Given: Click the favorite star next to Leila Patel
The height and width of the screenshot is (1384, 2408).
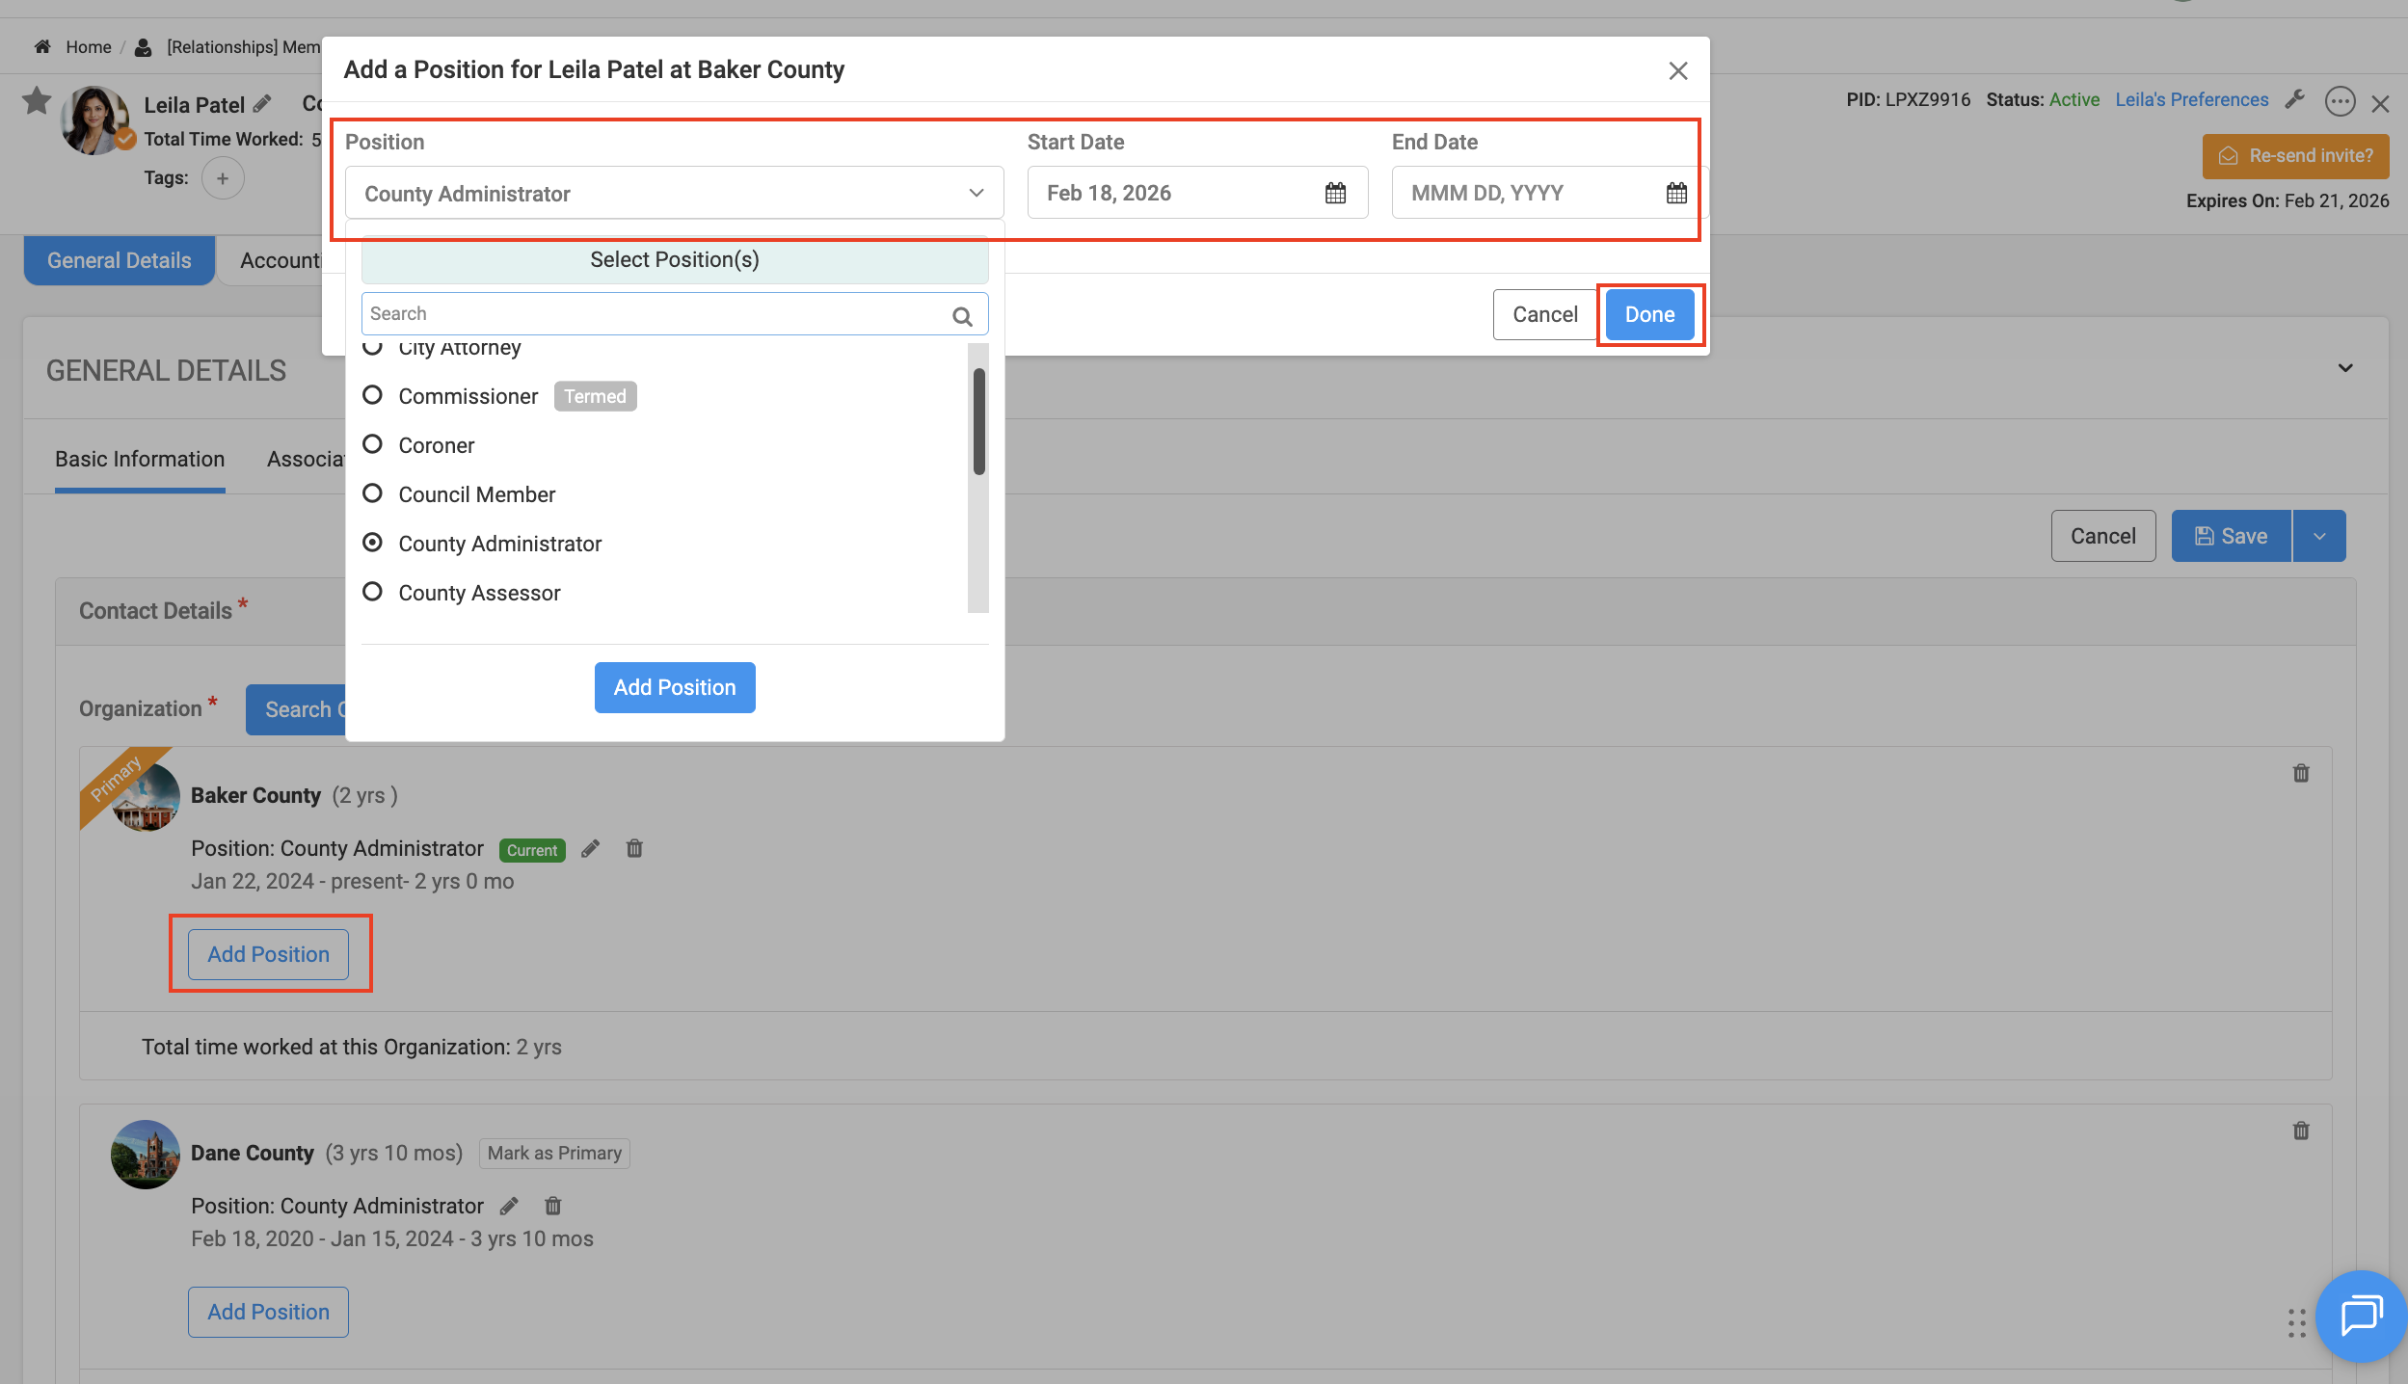Looking at the screenshot, I should 37,100.
